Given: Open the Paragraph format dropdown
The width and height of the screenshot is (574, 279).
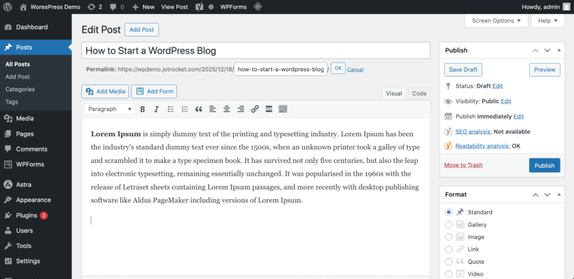Looking at the screenshot, I should point(109,109).
